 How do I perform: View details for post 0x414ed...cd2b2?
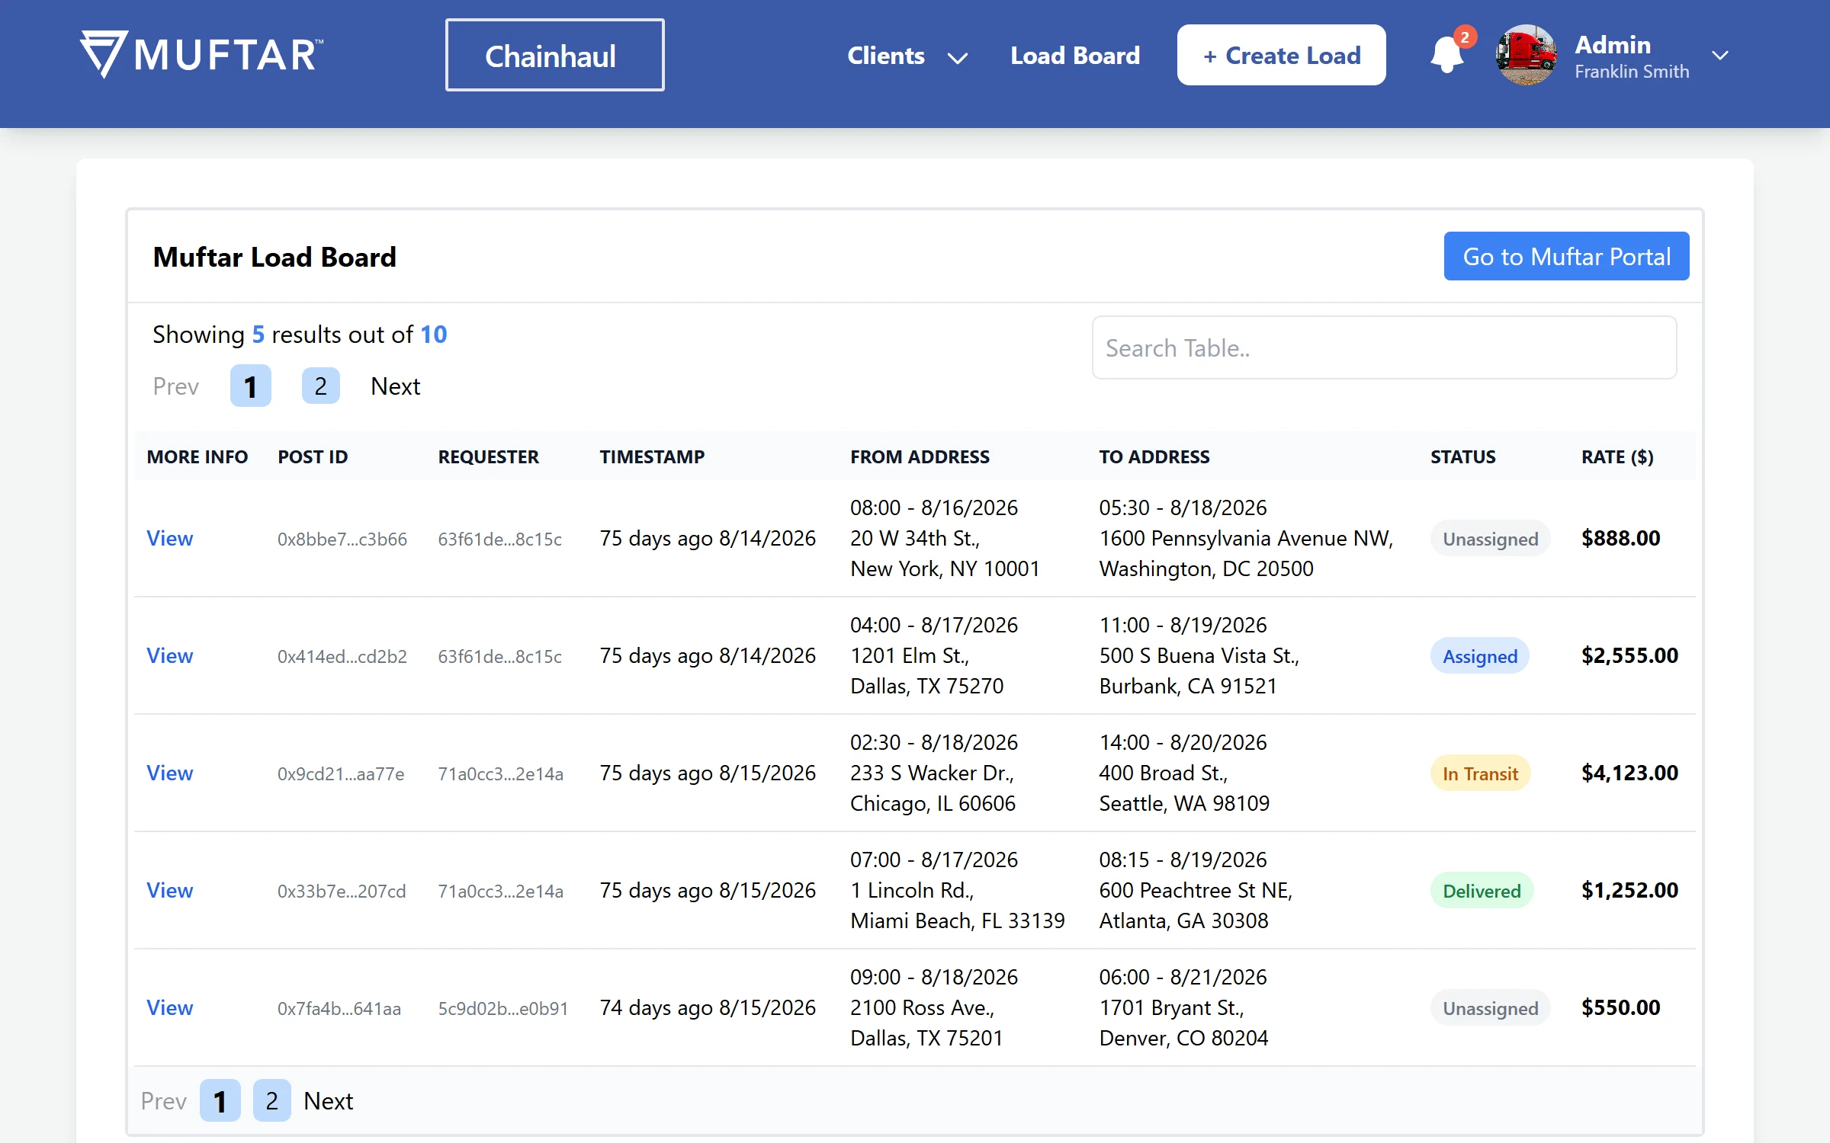click(169, 655)
